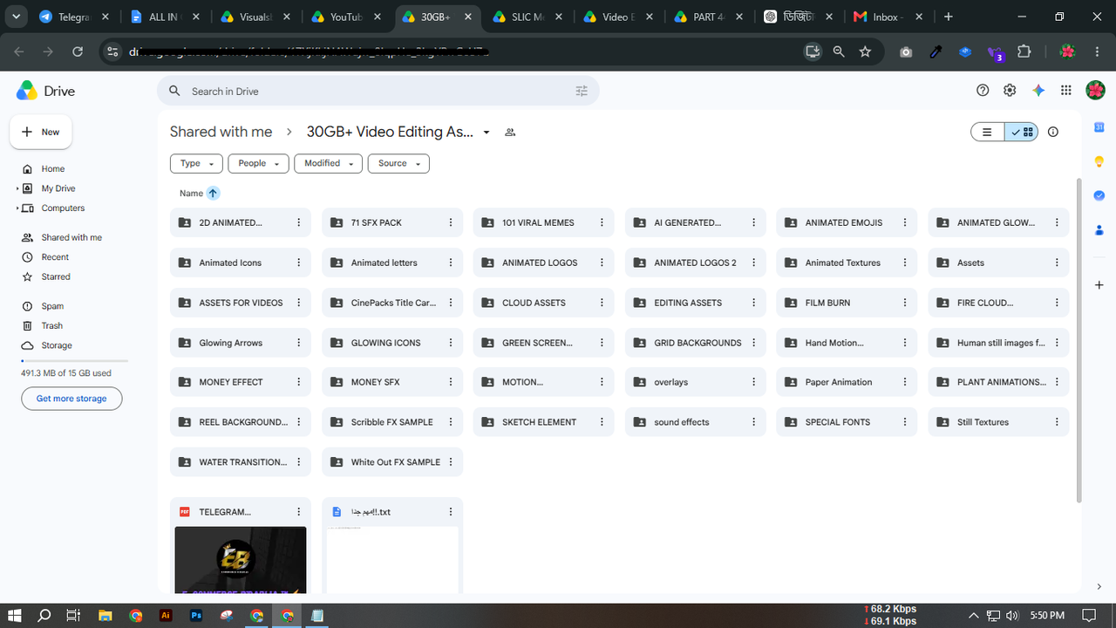
Task: Switch to grid layout view
Action: (1021, 133)
